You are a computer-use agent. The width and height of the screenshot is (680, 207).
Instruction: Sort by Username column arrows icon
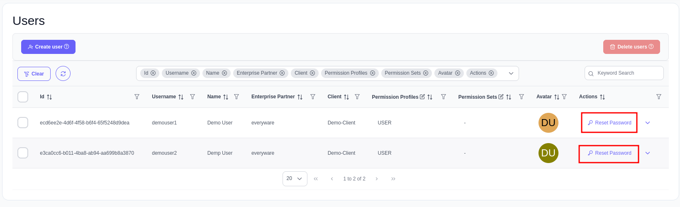point(181,97)
